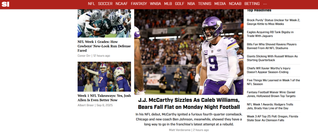View author Conor Orr's page
Screen dimensions: 318x133
[84, 56]
